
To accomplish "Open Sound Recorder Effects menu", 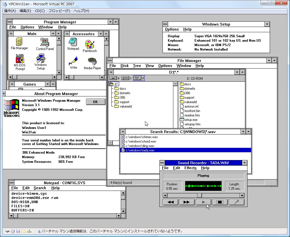I will [x=190, y=168].
